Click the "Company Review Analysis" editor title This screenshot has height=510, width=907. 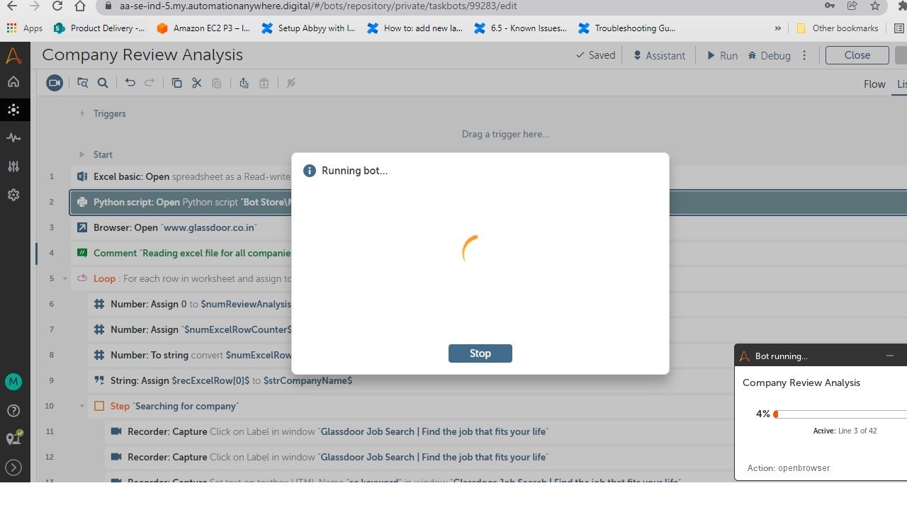pos(142,55)
